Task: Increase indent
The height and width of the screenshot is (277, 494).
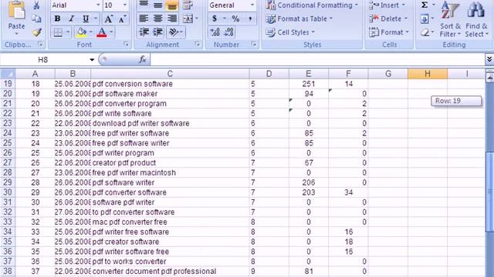Action: click(157, 32)
